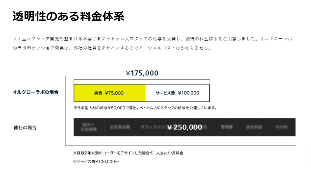
Task: Click the blurred 広告宣伝費 segment
Action: tap(120, 127)
